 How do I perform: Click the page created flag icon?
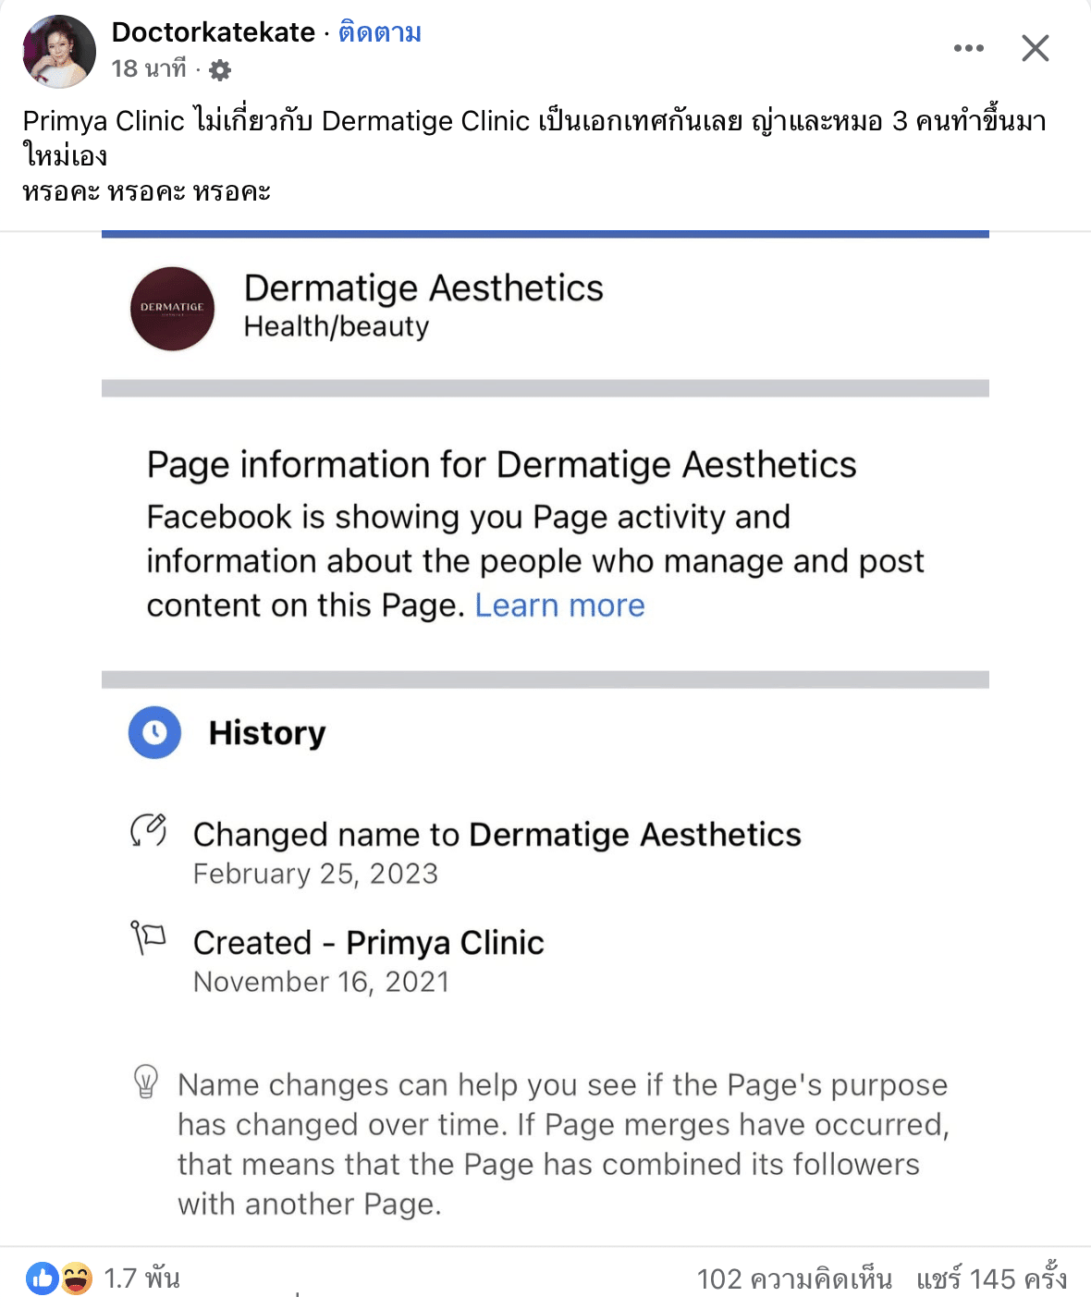pyautogui.click(x=148, y=937)
